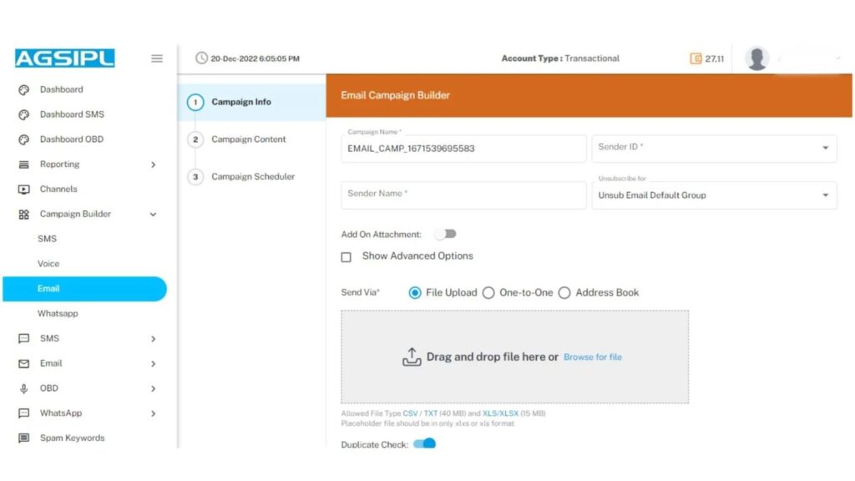The width and height of the screenshot is (855, 481).
Task: Click the Channels icon in the sidebar
Action: pyautogui.click(x=24, y=190)
